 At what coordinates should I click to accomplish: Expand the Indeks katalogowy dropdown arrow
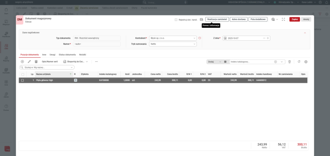tap(282, 62)
